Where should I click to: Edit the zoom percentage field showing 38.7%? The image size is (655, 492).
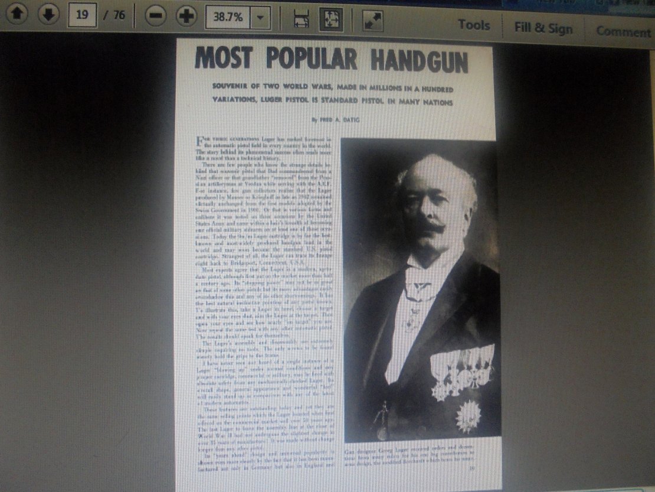[228, 18]
